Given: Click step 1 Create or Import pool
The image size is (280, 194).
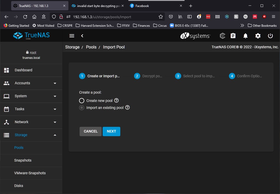Looking at the screenshot, I should click(x=100, y=76).
